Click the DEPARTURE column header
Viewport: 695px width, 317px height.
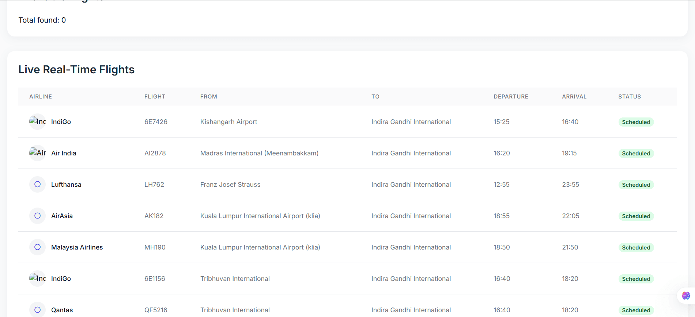click(511, 97)
